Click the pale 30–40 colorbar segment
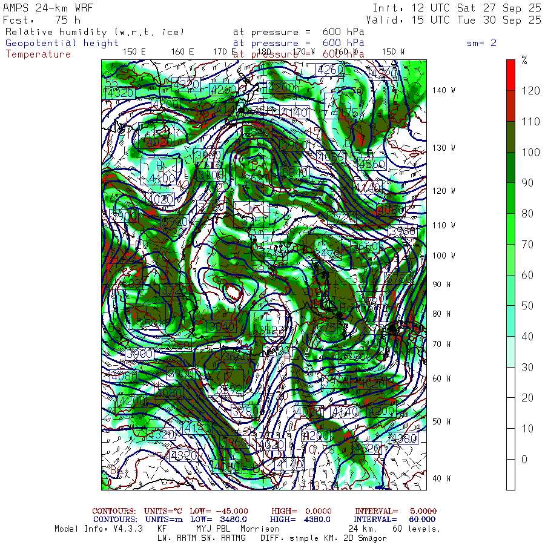Screen dimensions: 545x545 tap(510, 351)
